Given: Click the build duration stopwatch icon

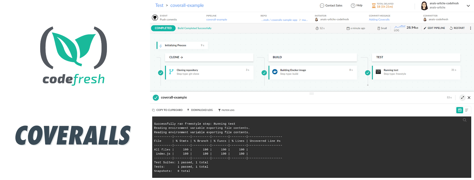Looking at the screenshot, I should coord(317,28).
